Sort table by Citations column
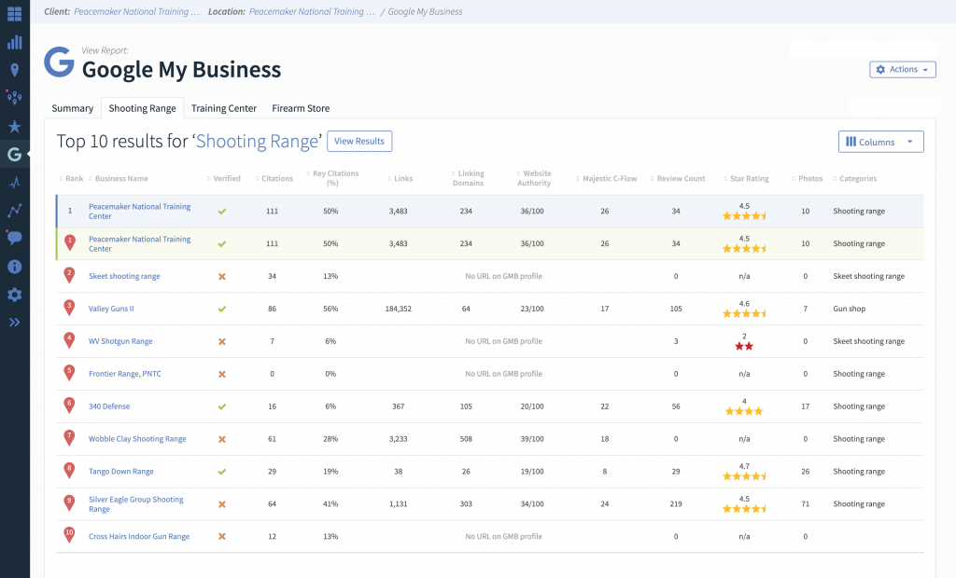This screenshot has width=956, height=578. tap(274, 178)
